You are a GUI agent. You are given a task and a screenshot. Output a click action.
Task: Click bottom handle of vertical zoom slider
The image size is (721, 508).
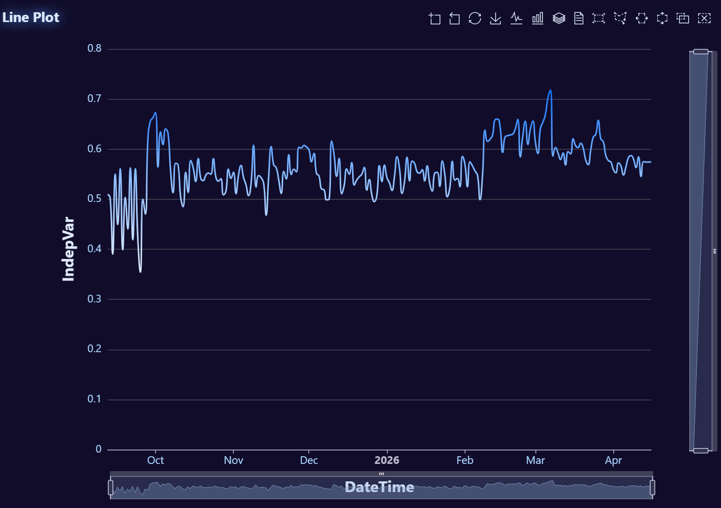click(x=700, y=451)
